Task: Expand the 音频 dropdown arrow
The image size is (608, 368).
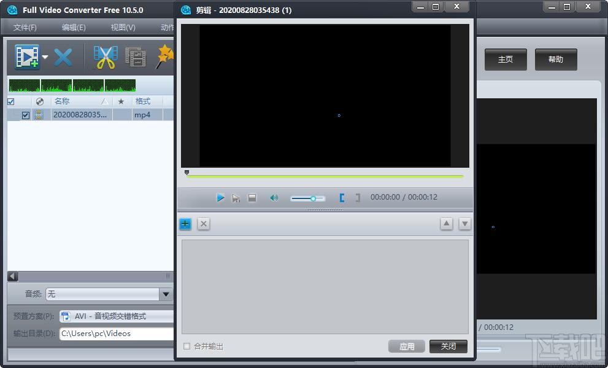Action: pyautogui.click(x=166, y=294)
